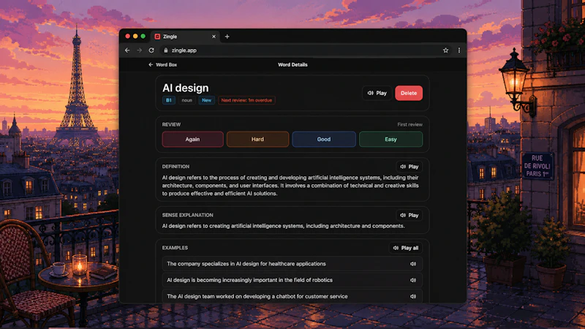Play the Sense Explanation audio

(x=409, y=215)
